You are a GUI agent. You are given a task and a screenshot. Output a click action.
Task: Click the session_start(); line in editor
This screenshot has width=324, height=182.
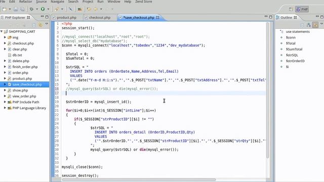click(78, 28)
